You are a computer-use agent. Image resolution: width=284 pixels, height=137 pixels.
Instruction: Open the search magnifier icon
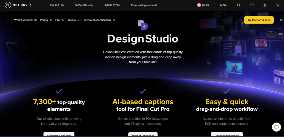click(239, 5)
